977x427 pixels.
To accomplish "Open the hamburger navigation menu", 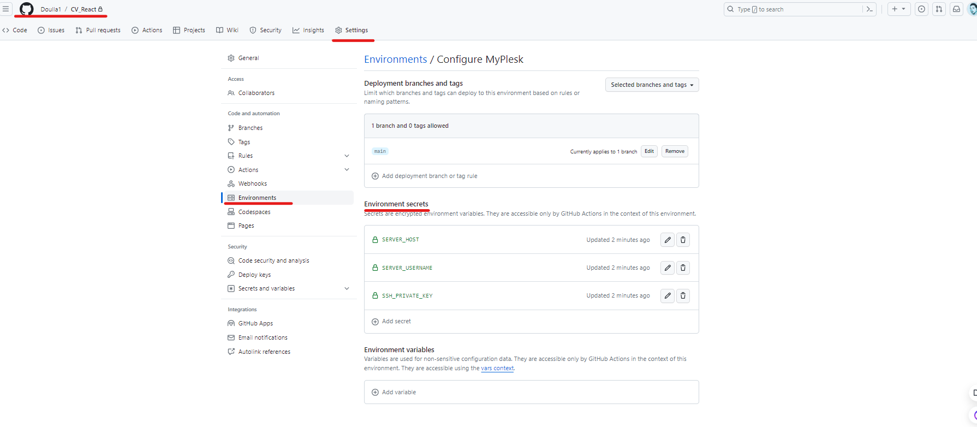I will 6,9.
